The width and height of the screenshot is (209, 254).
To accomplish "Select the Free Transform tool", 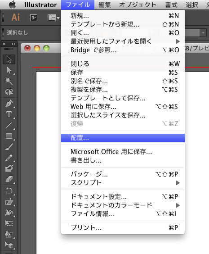I will pyautogui.click(x=9, y=223).
